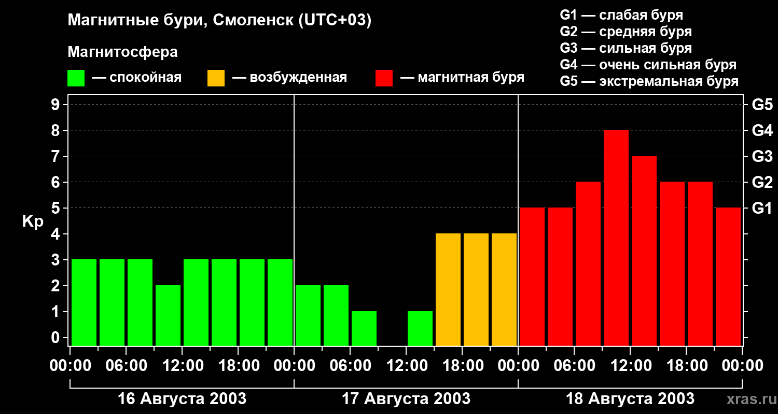The width and height of the screenshot is (778, 414).
Task: Click the tallest red bar at Kp 8
Action: [616, 238]
